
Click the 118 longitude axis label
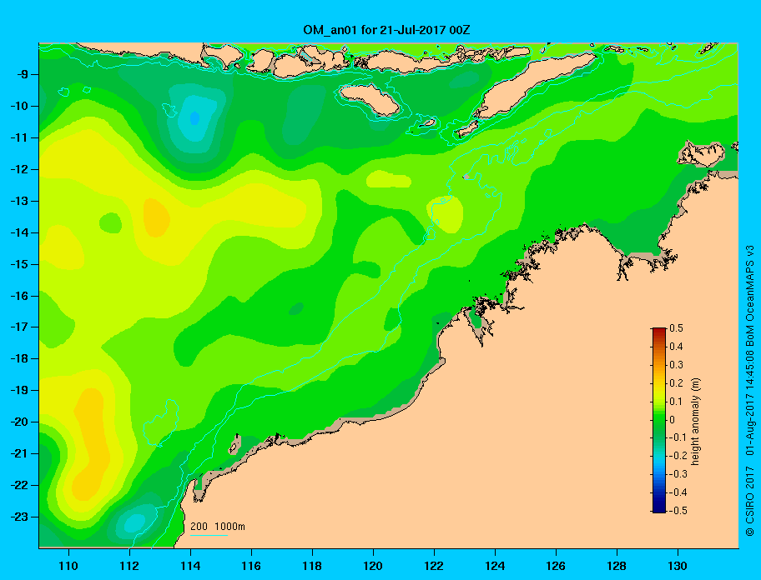tap(312, 566)
